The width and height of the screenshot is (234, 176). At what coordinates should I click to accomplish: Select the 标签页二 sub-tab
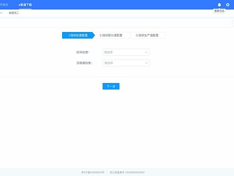14,13
